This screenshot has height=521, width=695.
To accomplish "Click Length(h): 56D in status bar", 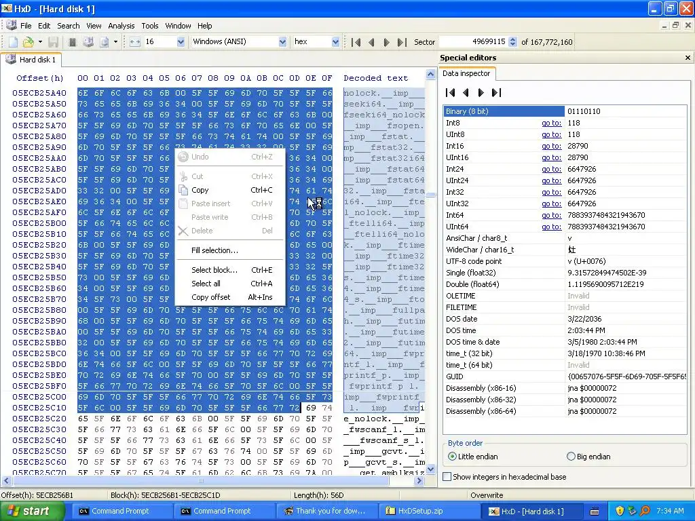I will point(319,495).
